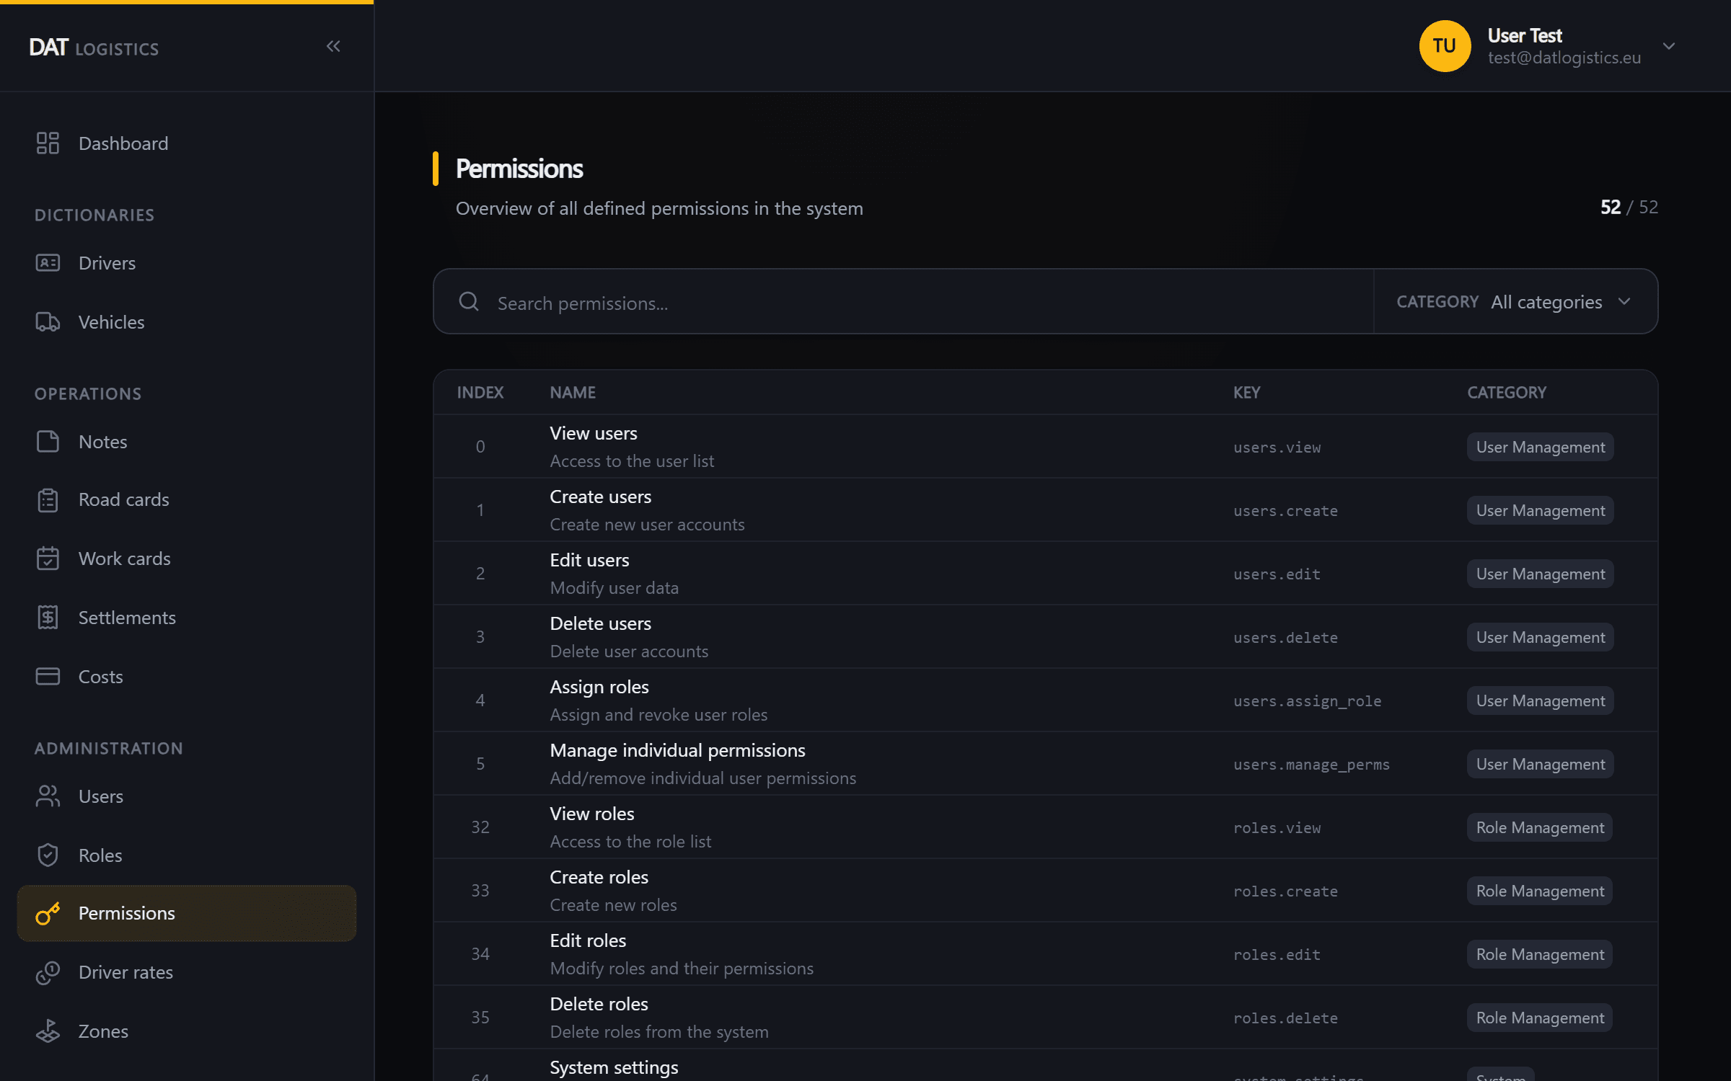Click the users.manage_perms key
The width and height of the screenshot is (1731, 1081).
click(x=1311, y=764)
